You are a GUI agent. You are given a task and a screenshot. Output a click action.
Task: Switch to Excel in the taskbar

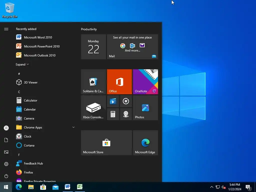click(80, 187)
